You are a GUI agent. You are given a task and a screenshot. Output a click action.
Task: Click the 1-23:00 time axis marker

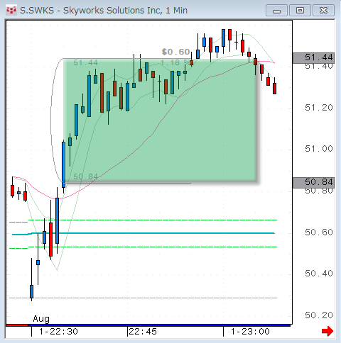250,332
